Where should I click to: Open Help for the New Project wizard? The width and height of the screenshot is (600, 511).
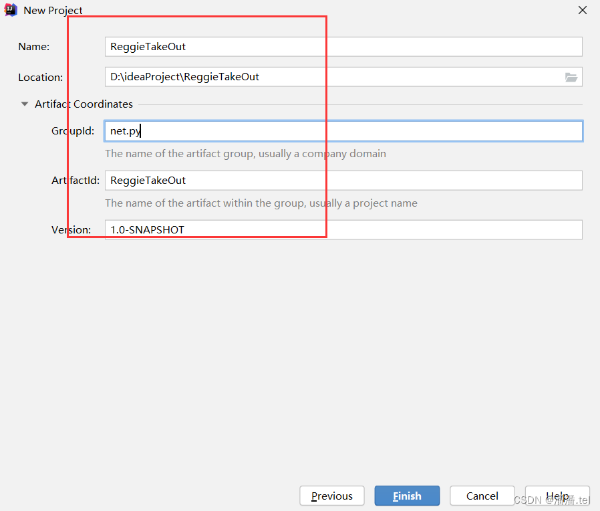pos(557,496)
